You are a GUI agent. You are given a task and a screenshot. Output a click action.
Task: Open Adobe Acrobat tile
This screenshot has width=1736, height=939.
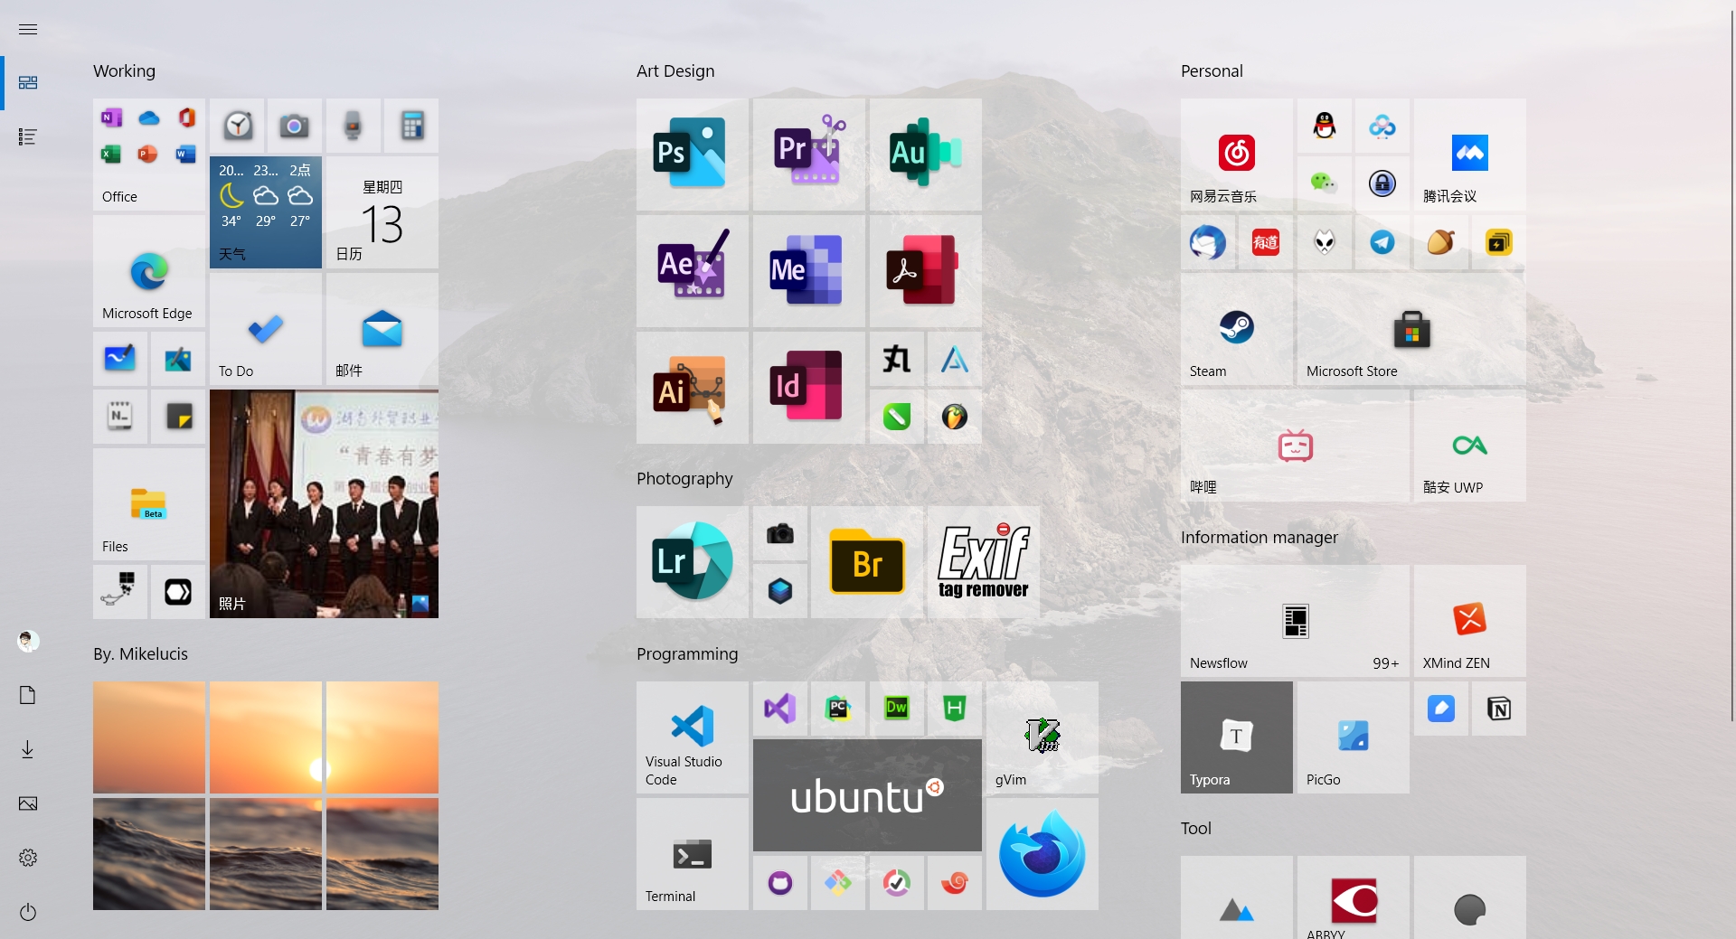(x=925, y=271)
